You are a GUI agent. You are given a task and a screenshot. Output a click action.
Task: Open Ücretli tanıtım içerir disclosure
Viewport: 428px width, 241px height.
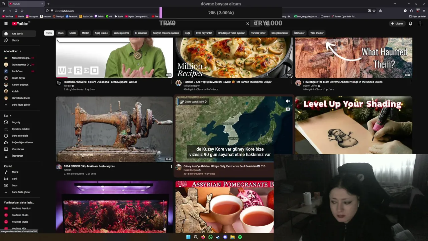click(194, 102)
